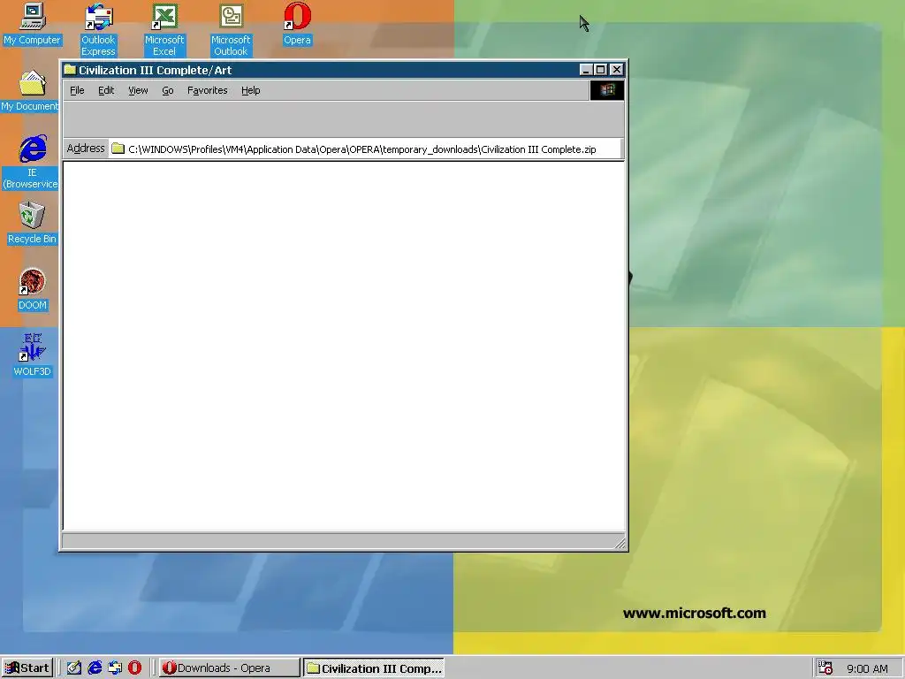The height and width of the screenshot is (679, 905).
Task: Open the Edit menu
Action: [106, 91]
